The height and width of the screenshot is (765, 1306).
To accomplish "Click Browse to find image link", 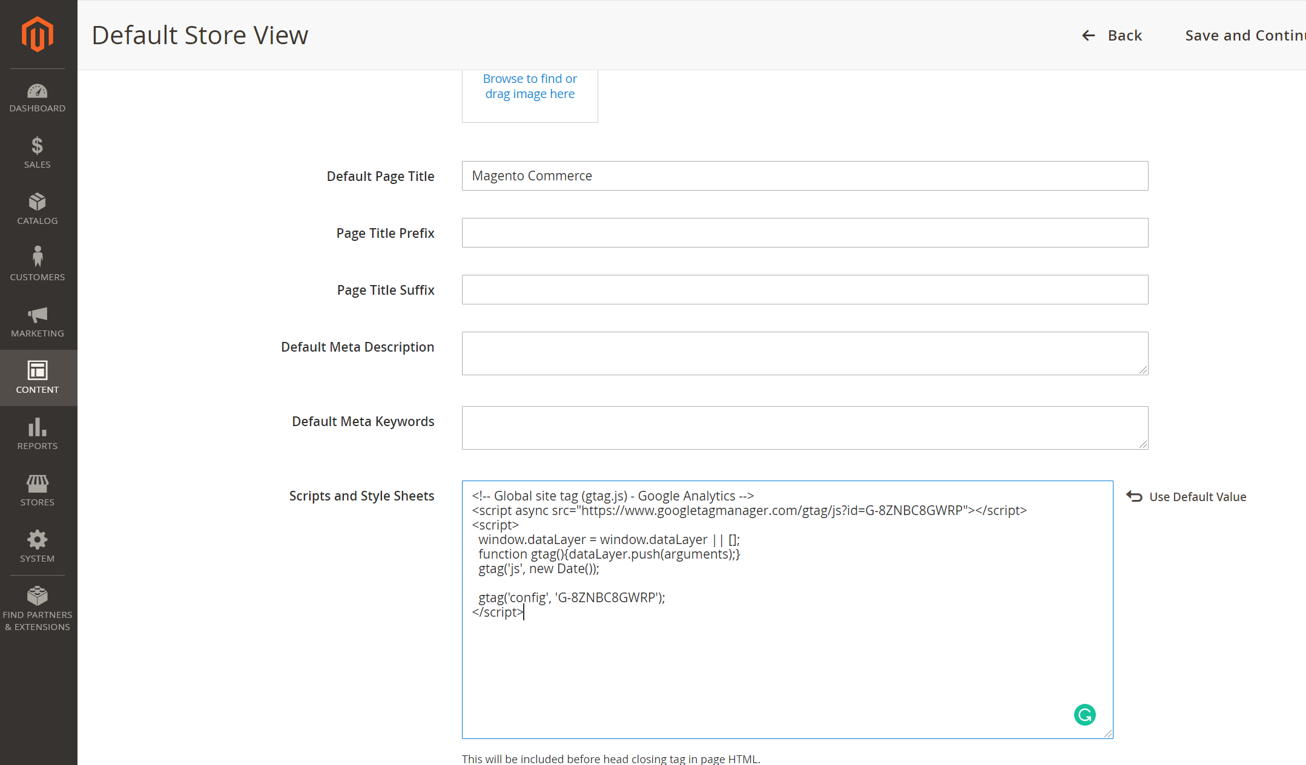I will coord(530,86).
